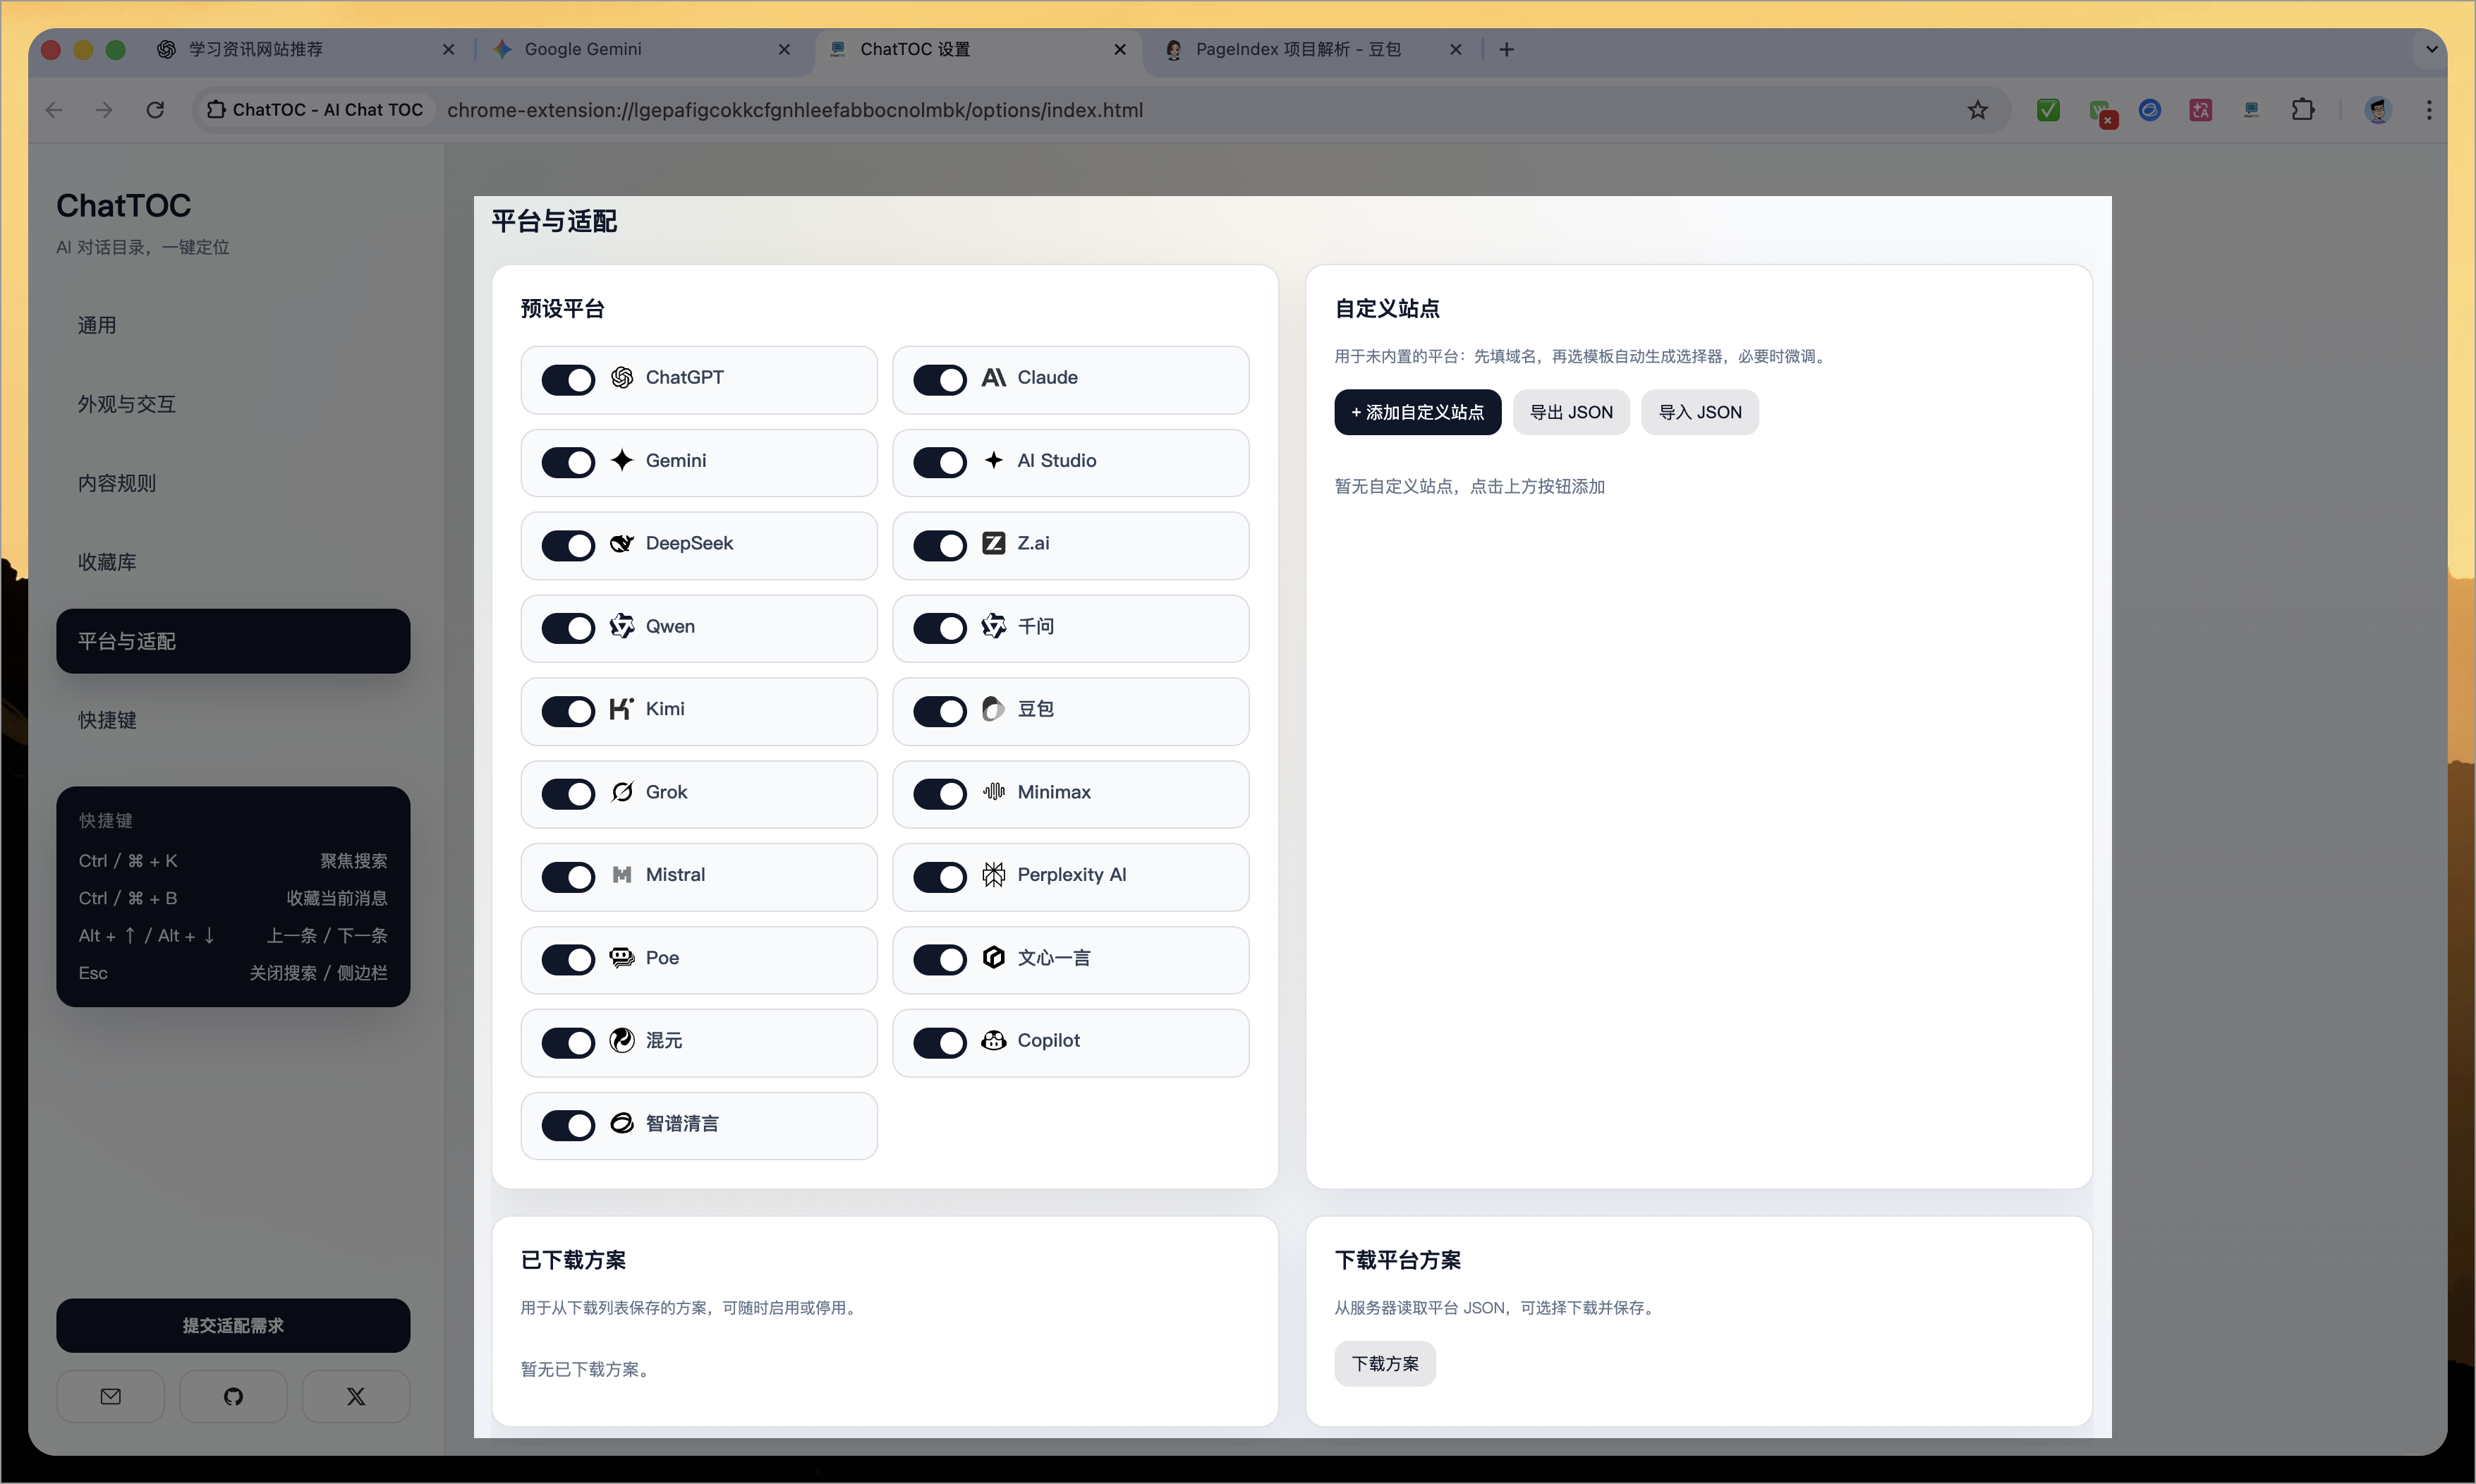Click the browser reload icon

[155, 110]
